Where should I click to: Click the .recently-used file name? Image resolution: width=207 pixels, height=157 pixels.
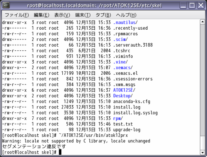[130, 28]
